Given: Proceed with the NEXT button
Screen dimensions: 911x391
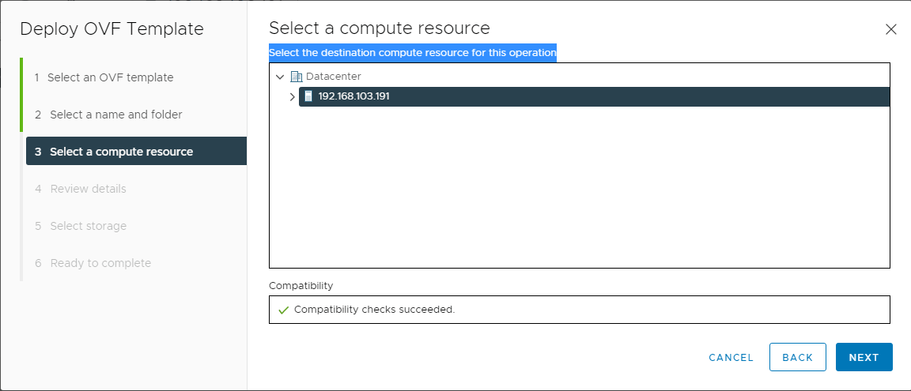Looking at the screenshot, I should point(864,357).
